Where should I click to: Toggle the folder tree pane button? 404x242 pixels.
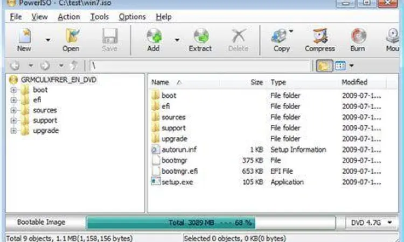(324, 66)
